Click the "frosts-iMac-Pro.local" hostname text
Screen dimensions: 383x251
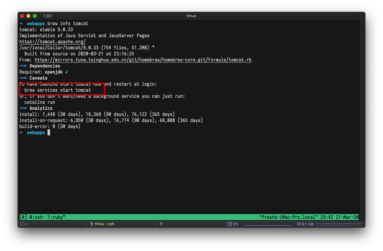click(289, 217)
